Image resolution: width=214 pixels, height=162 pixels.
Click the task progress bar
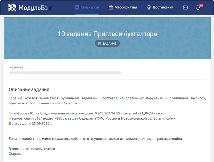pos(65,73)
